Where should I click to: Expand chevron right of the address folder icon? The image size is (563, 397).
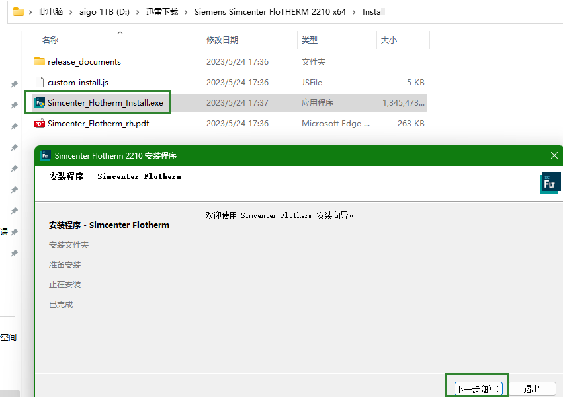tap(30, 12)
